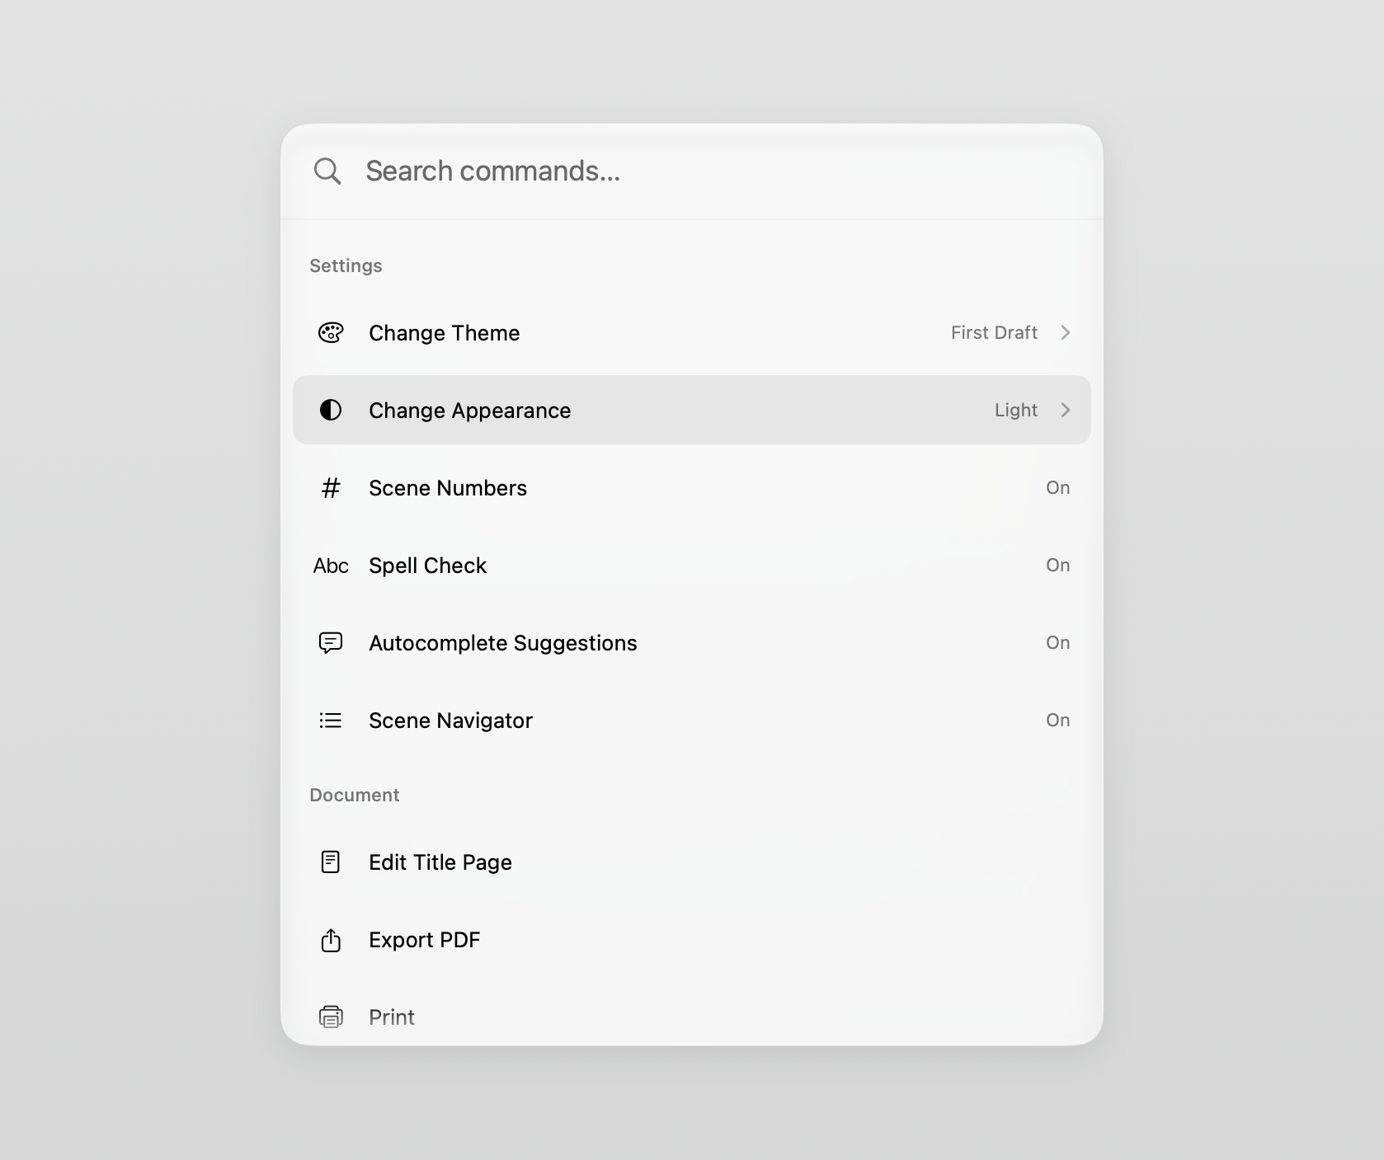Toggle Autocomplete Suggestions On status
Viewport: 1384px width, 1160px height.
coord(1057,643)
